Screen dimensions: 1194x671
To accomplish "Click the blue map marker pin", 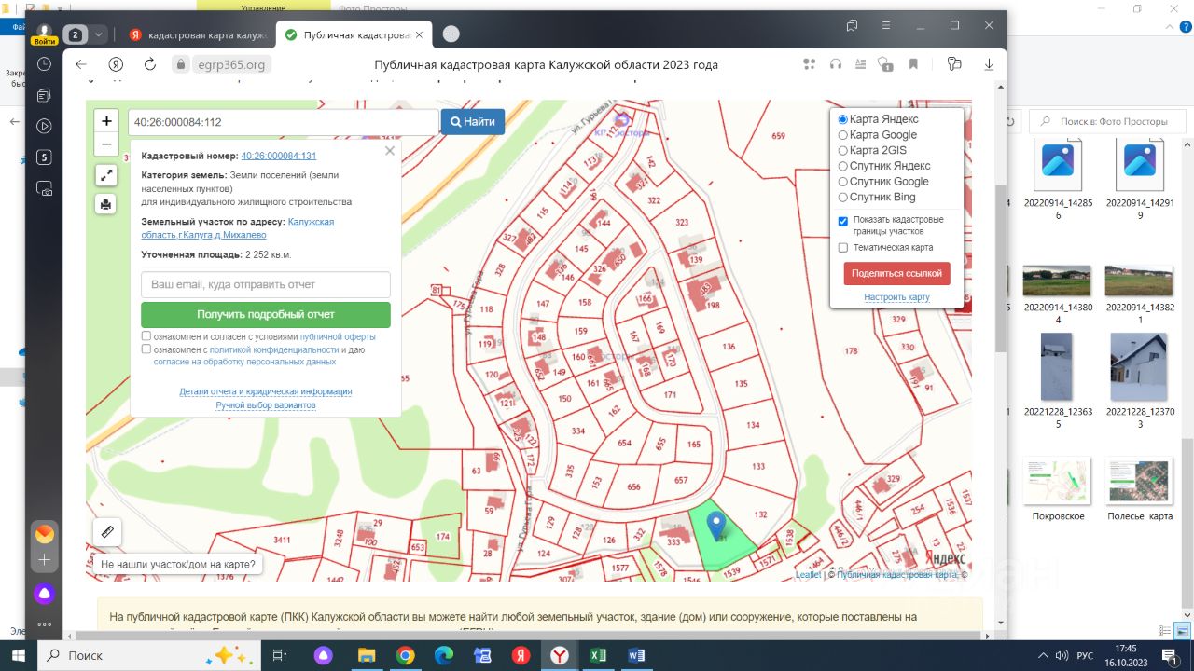I will tap(715, 525).
